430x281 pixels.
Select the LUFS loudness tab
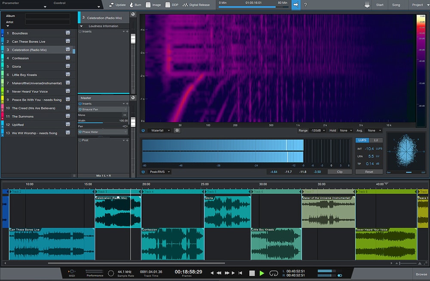pos(362,140)
